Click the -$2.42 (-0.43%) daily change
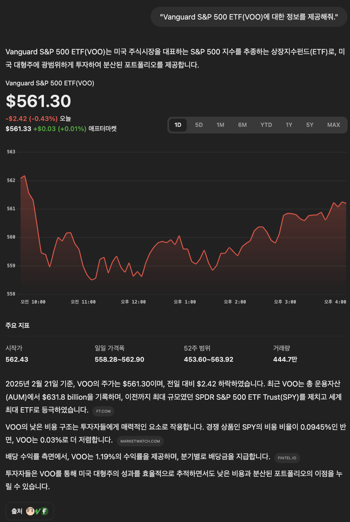The width and height of the screenshot is (350, 522). pos(31,118)
